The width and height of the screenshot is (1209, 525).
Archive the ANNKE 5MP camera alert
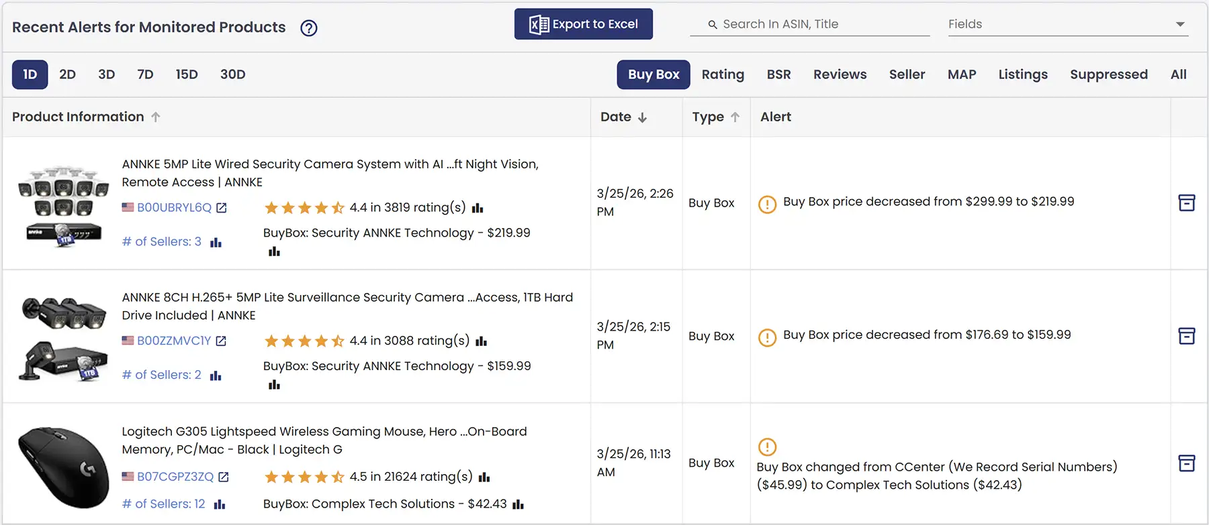pos(1186,202)
